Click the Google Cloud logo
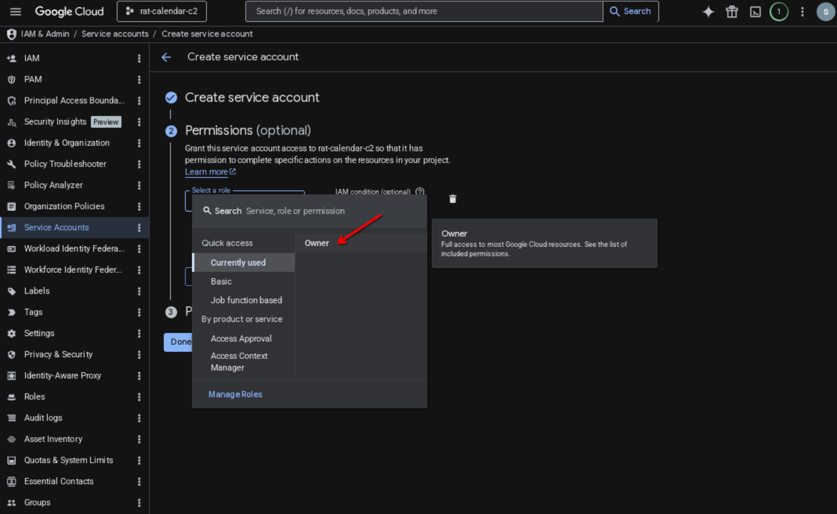 69,11
